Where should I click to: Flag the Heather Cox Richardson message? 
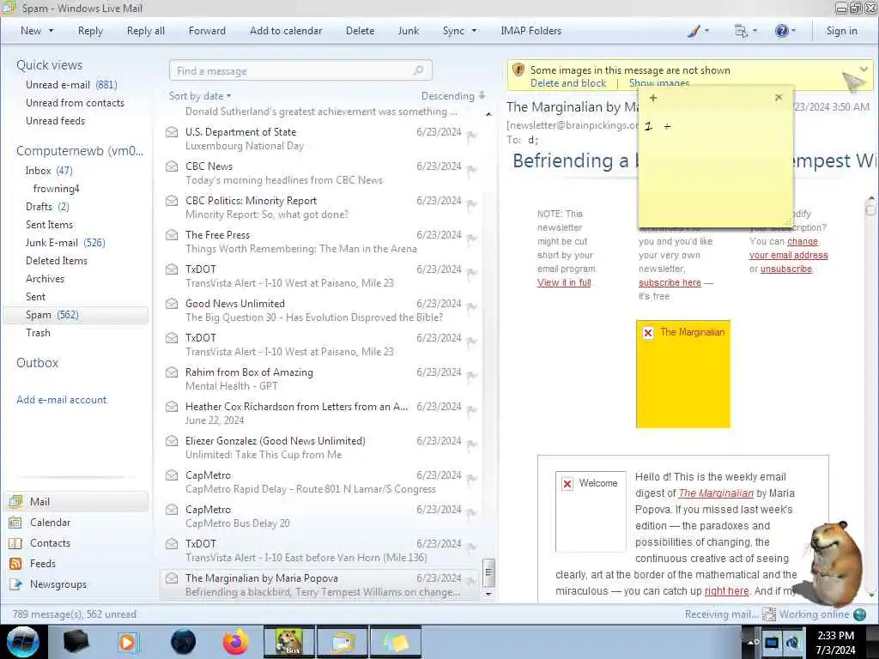point(471,410)
